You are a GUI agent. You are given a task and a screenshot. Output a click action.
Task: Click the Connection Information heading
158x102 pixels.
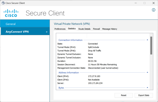(x=70, y=40)
